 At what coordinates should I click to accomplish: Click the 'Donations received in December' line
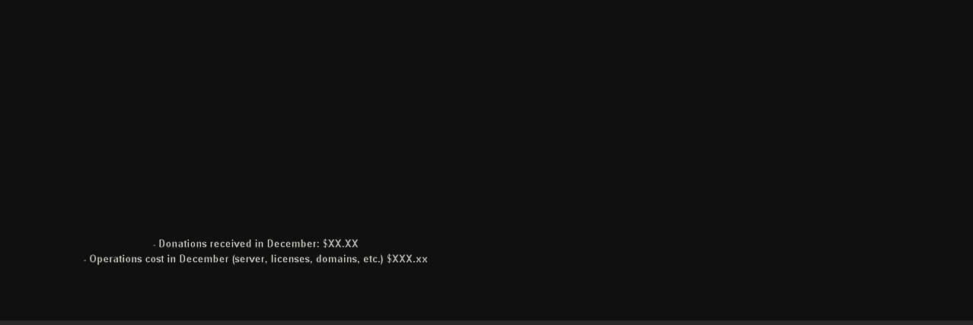(x=256, y=244)
